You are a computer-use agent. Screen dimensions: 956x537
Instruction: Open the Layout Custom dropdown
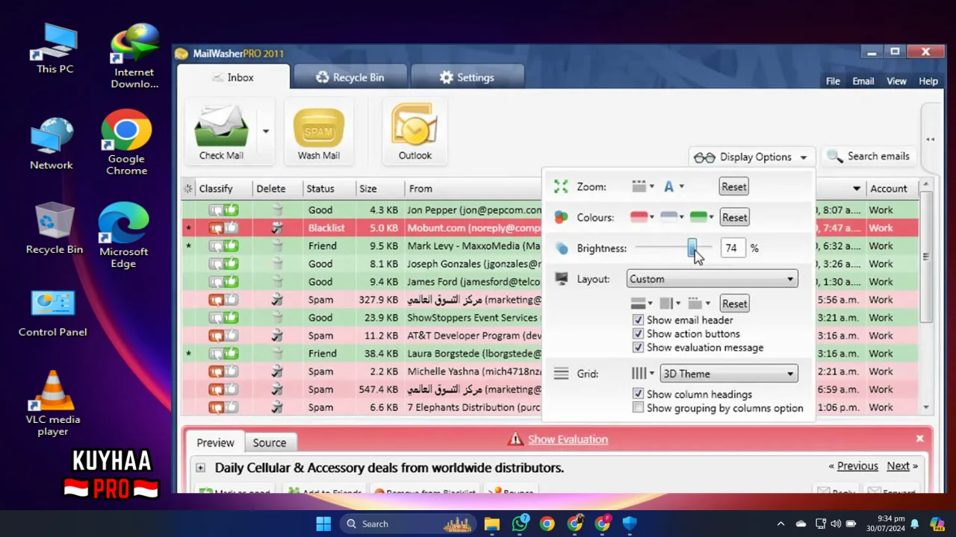point(712,279)
